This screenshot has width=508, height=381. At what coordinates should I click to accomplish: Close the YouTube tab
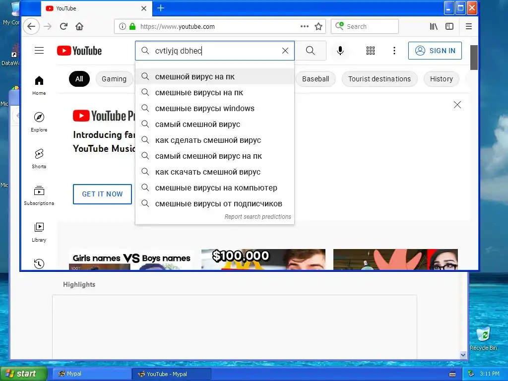144,8
